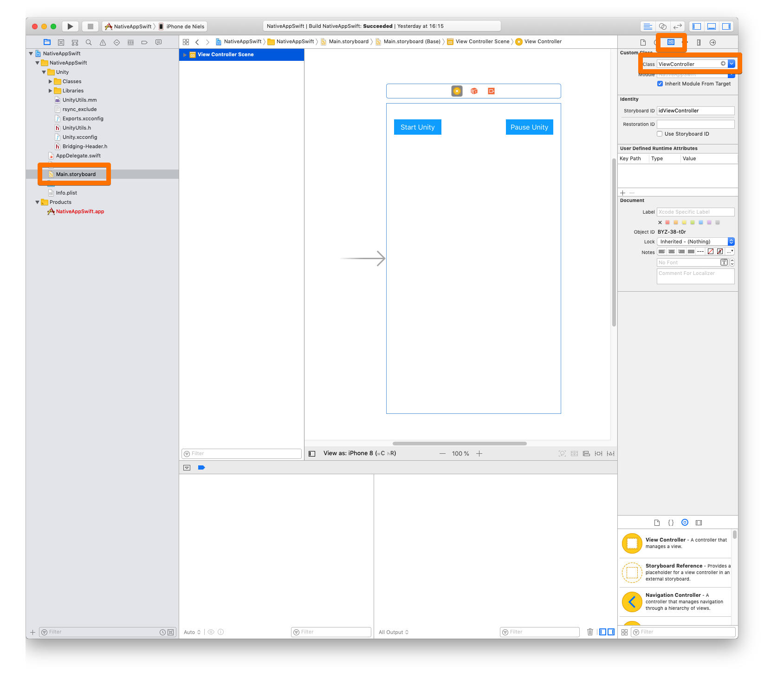Expand the View Controller Scene outline
Viewport: 764px width, 673px height.
(185, 55)
